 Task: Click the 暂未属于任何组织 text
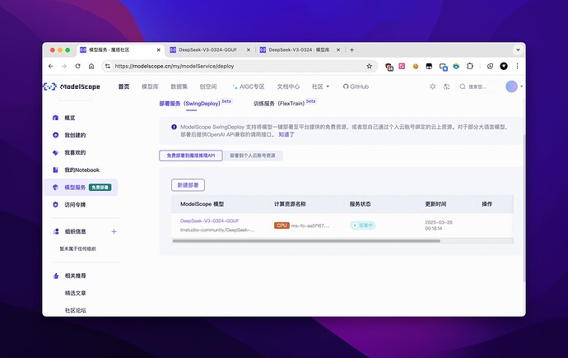tap(77, 249)
